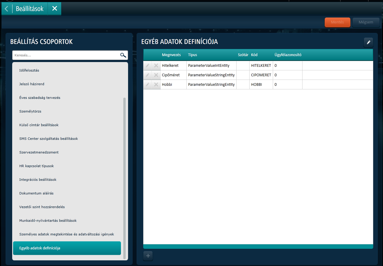
Task: Click the settings list vertical scrollbar
Action: (x=124, y=178)
